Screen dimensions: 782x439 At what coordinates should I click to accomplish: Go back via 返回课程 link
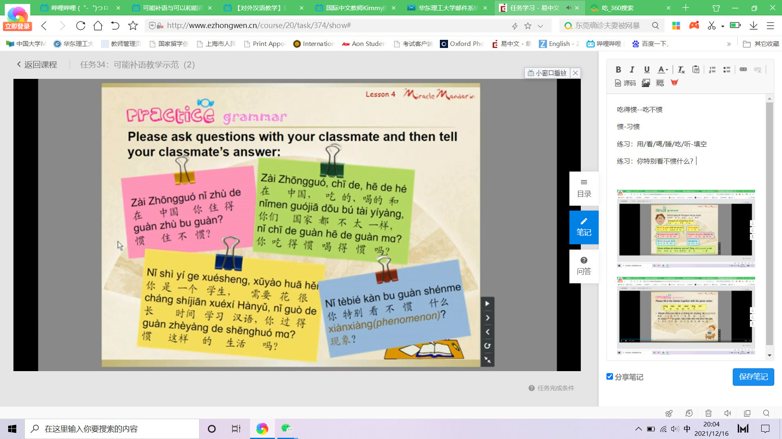coord(37,65)
